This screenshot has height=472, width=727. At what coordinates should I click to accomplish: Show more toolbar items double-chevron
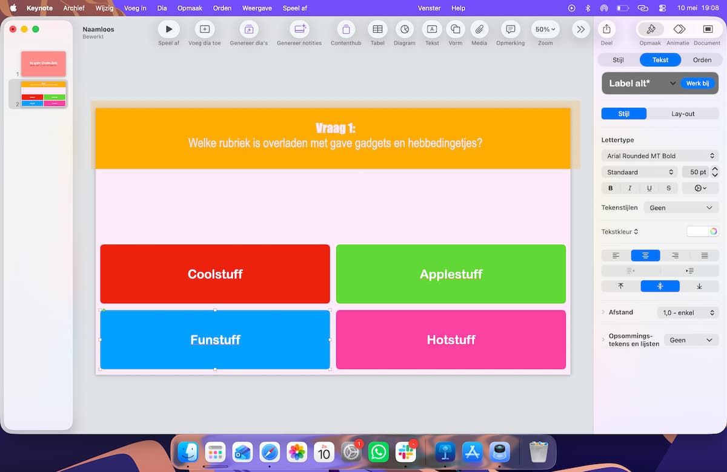pos(580,29)
